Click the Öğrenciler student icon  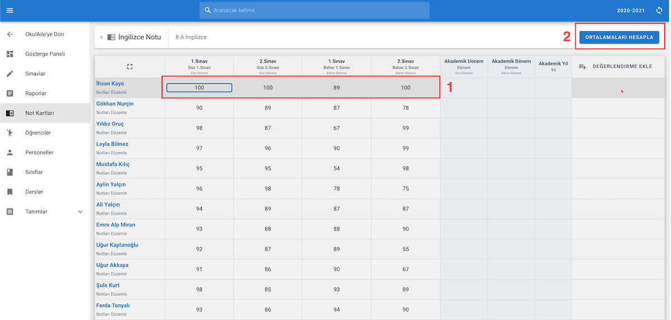10,133
